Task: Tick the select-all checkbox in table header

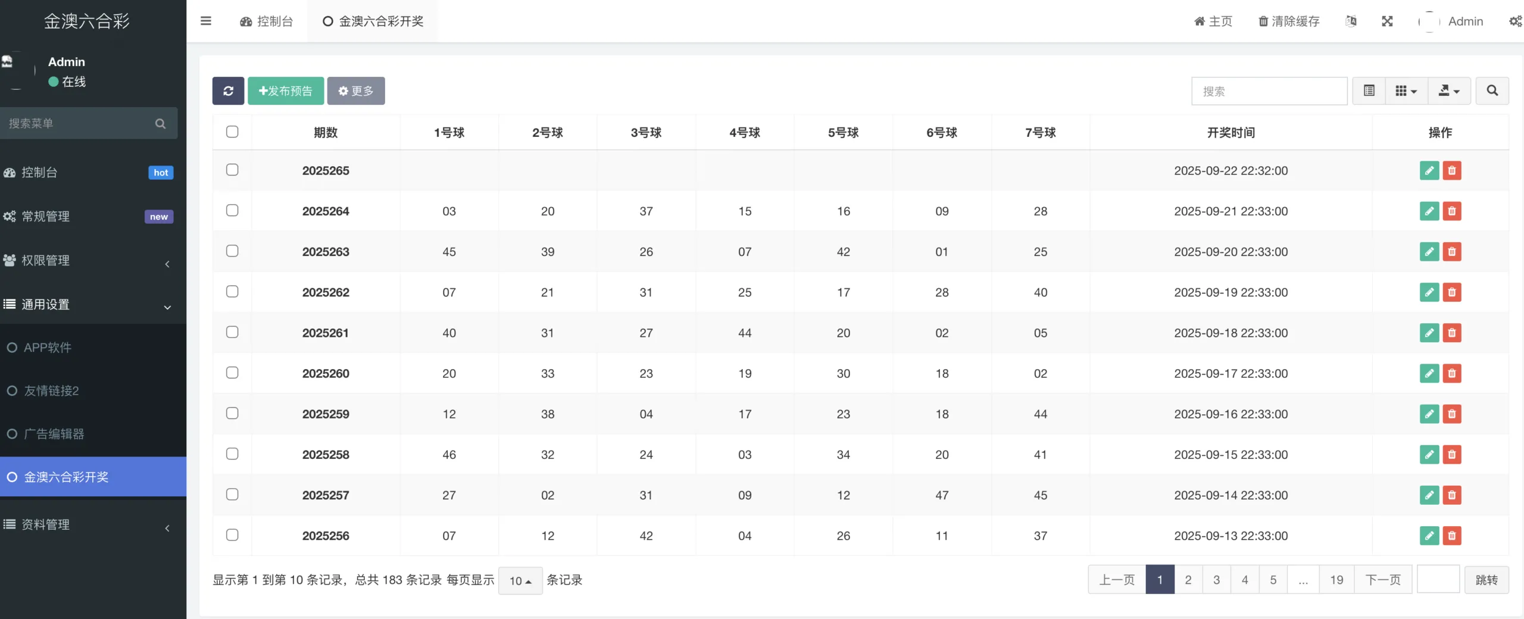Action: coord(232,132)
